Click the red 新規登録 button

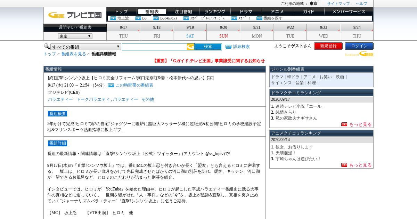[x=328, y=46]
